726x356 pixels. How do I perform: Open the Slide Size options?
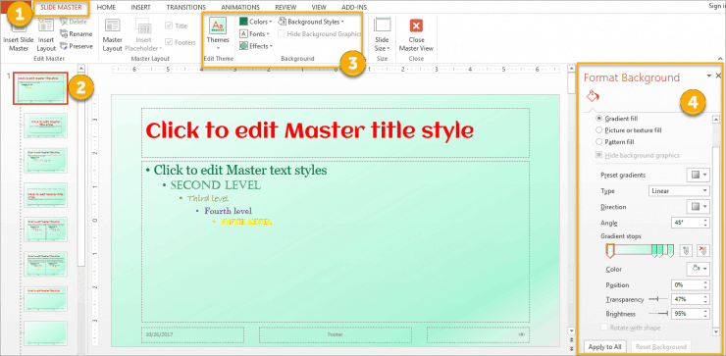click(x=382, y=34)
